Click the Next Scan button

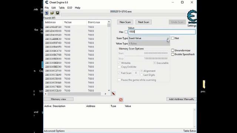(x=143, y=22)
